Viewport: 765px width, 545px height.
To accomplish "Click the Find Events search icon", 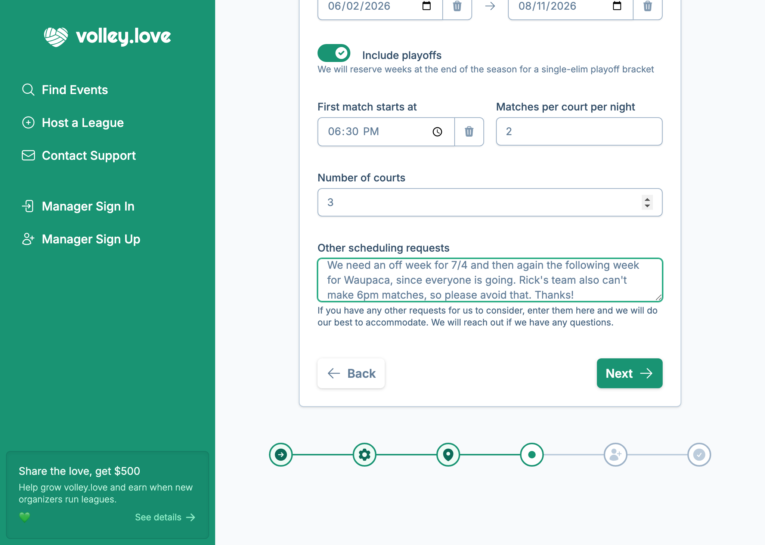I will (28, 90).
